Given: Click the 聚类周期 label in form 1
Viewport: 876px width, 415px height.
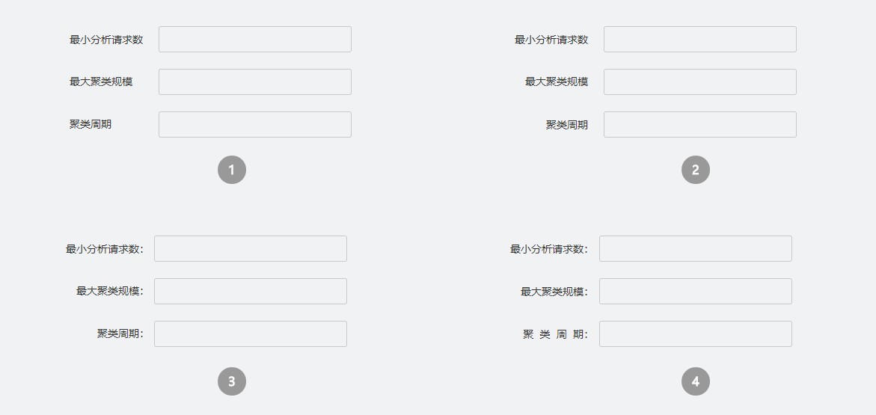Looking at the screenshot, I should click(x=91, y=124).
